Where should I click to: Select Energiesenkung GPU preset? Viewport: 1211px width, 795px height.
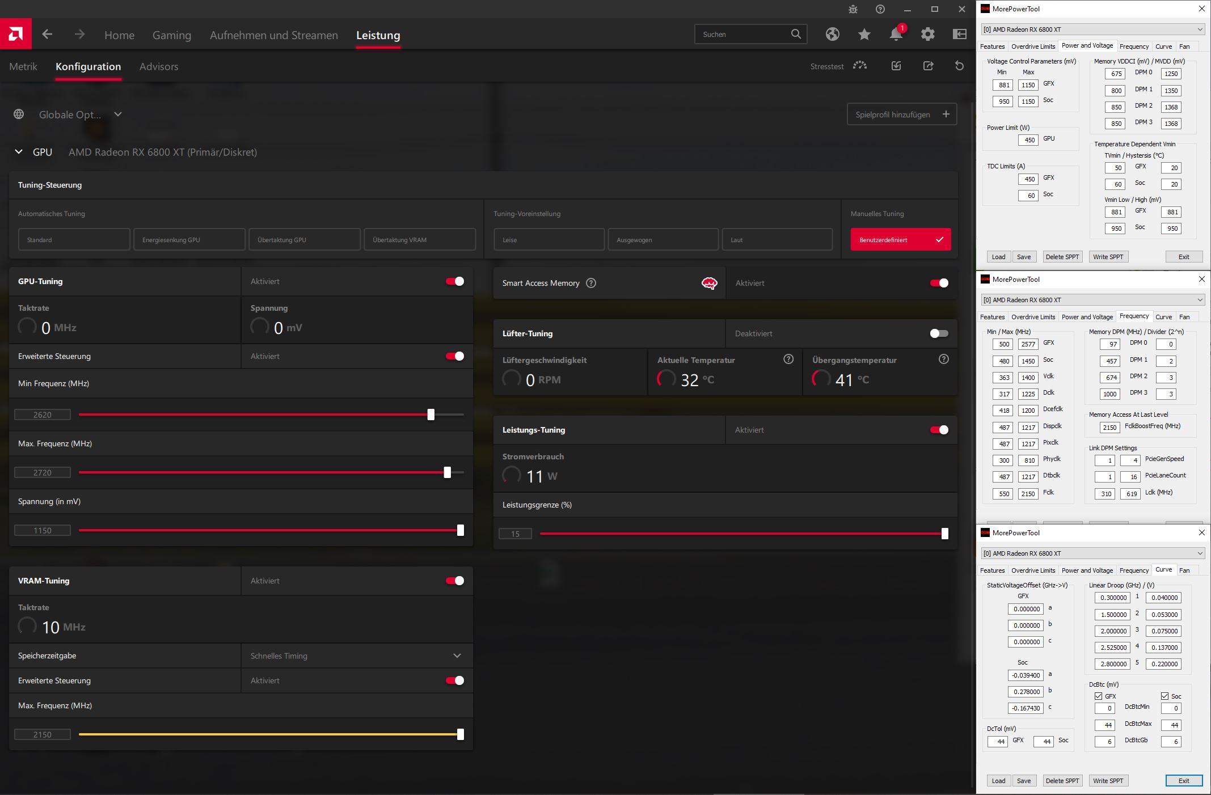click(189, 240)
